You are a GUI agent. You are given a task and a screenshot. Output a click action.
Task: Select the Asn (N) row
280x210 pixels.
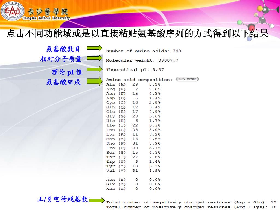click(133, 94)
